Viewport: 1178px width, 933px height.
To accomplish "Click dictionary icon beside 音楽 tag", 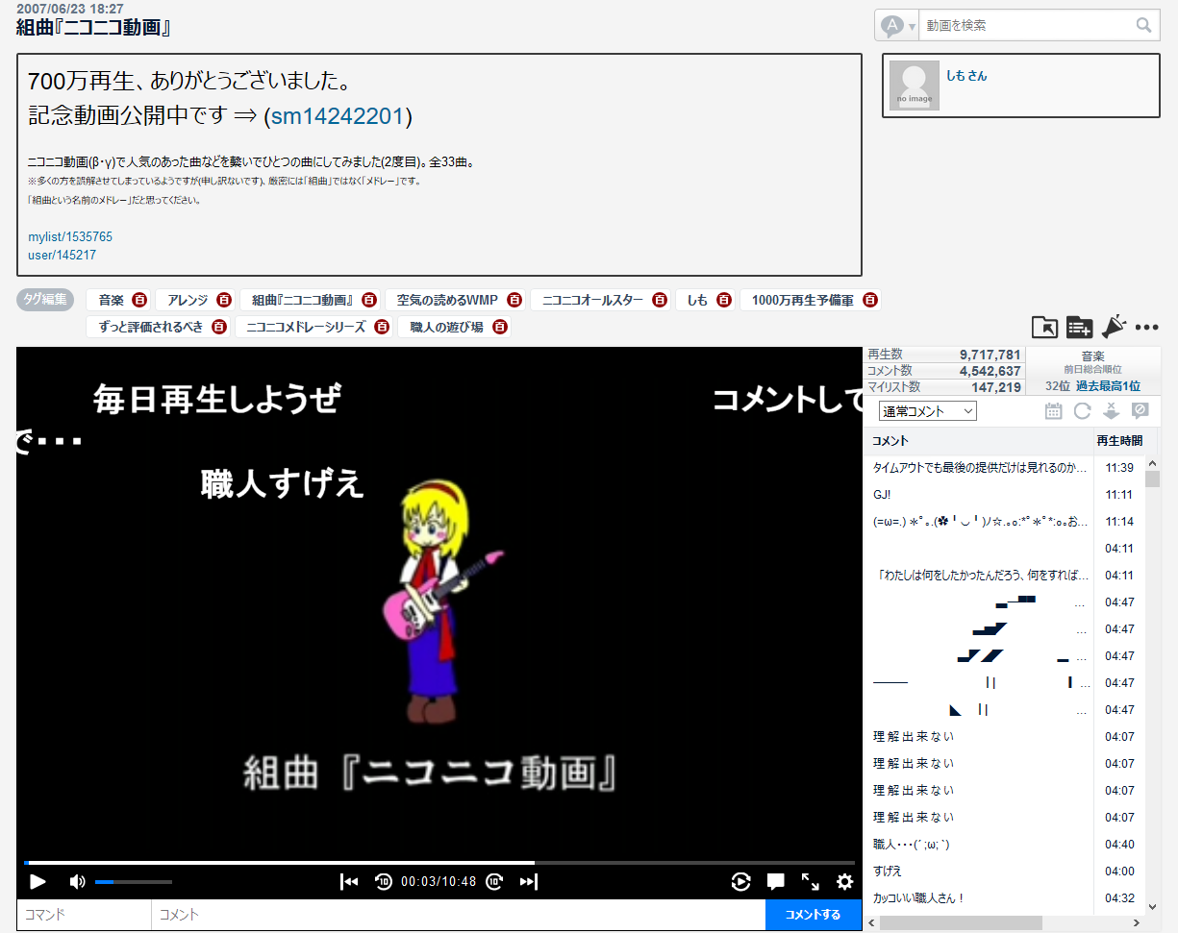I will point(139,301).
